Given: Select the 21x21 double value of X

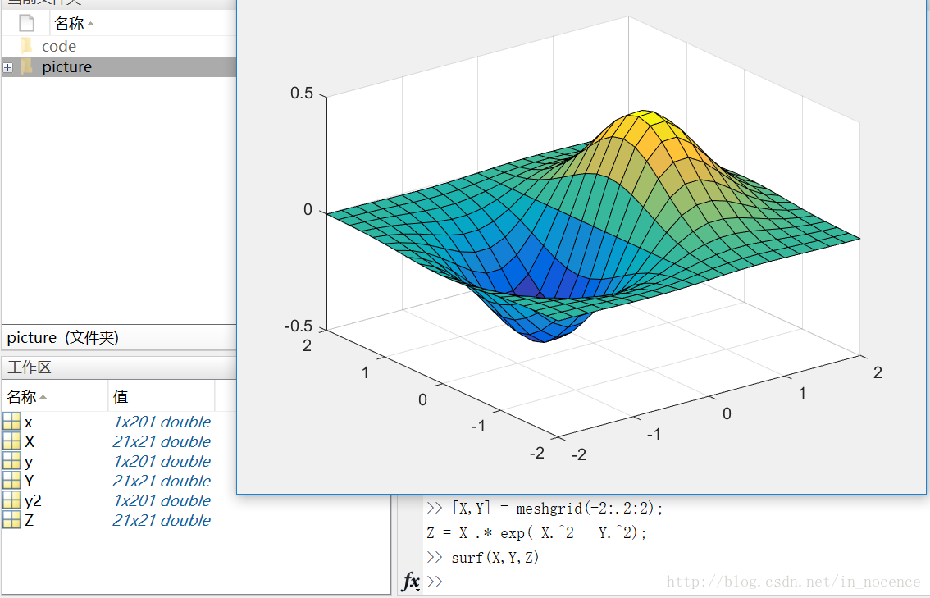Looking at the screenshot, I should point(162,442).
